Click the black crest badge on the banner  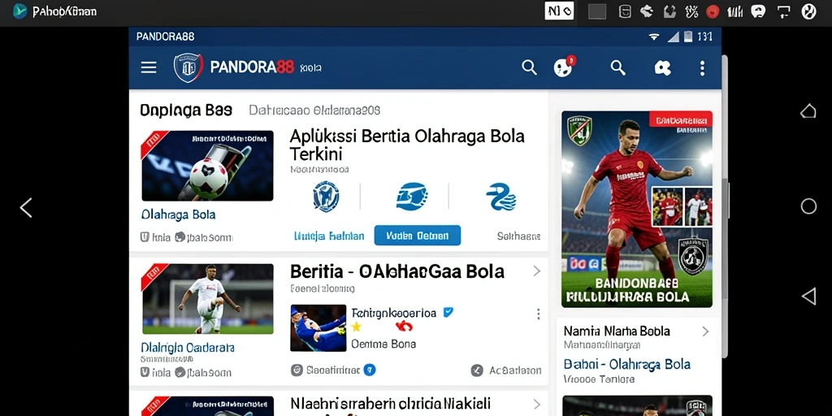coord(693,256)
